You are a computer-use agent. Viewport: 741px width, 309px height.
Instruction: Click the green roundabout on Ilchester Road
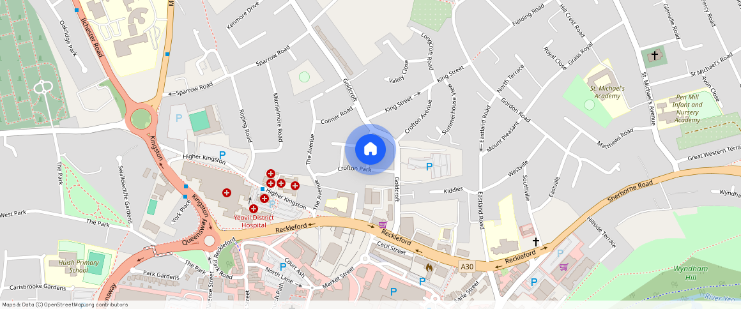(141, 119)
